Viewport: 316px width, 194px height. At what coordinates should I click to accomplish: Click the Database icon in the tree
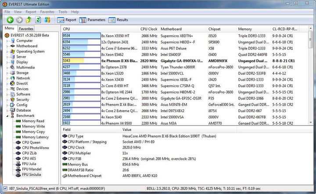click(x=13, y=110)
